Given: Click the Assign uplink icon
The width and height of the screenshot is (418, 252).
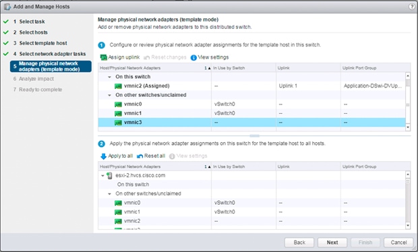Looking at the screenshot, I should tap(103, 57).
